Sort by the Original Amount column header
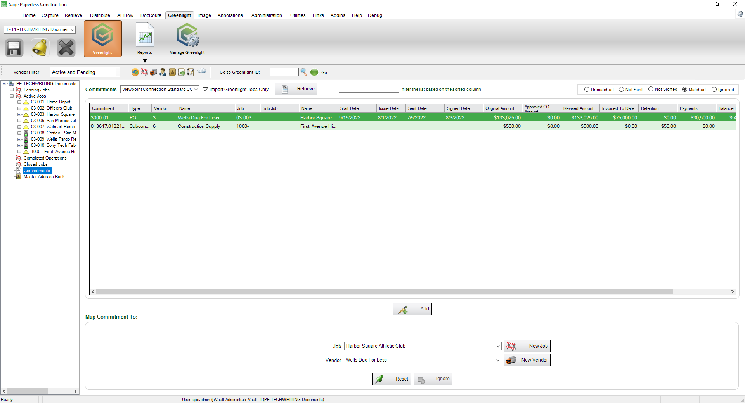Screen dimensions: 745x403 pos(502,108)
